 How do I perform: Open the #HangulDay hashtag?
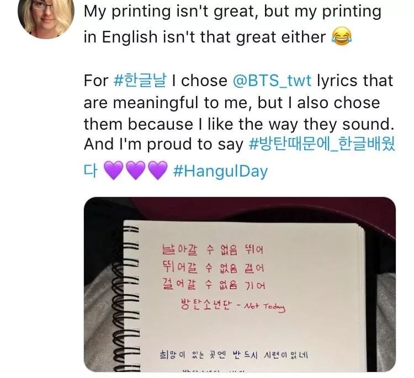coord(221,171)
